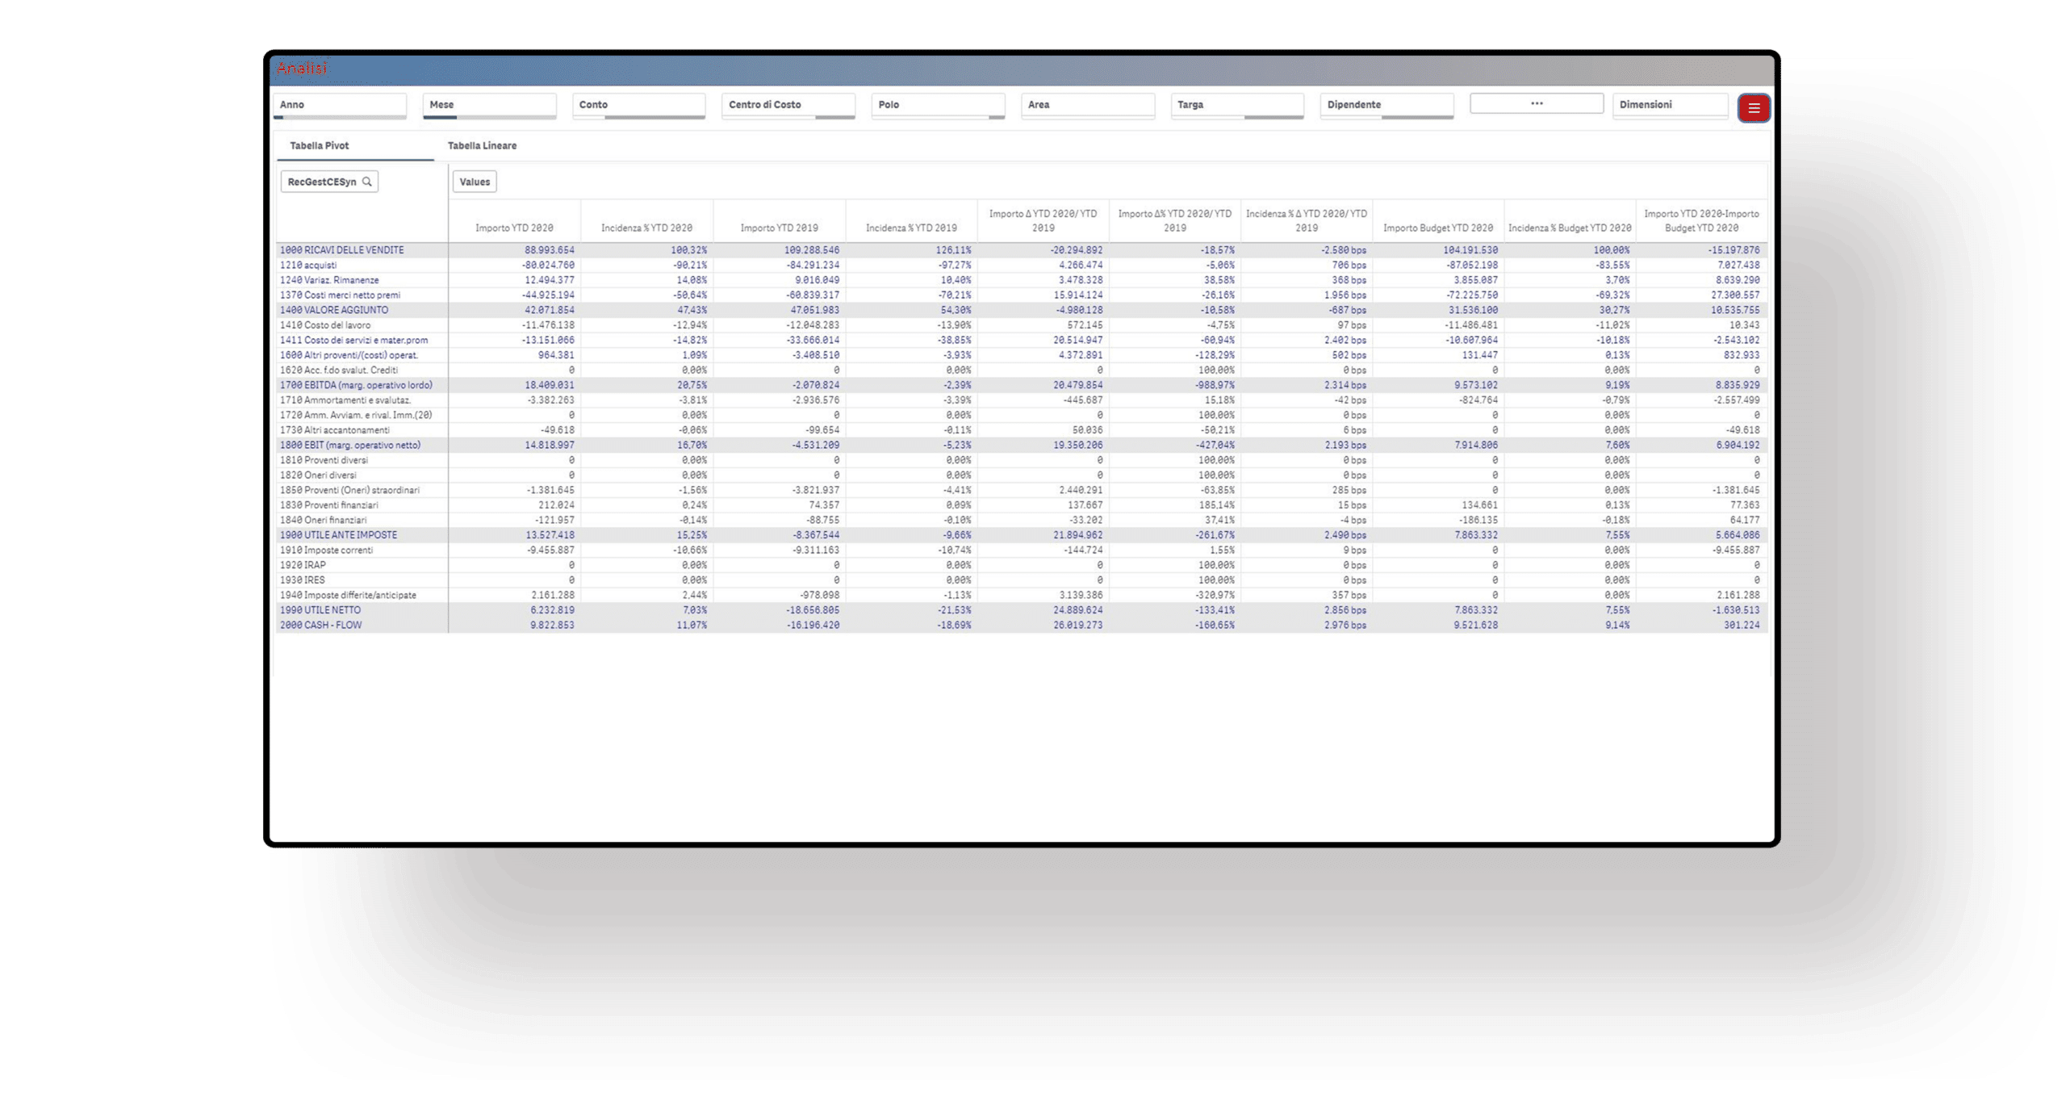The image size is (2066, 1101).
Task: Open the Mese filter dropdown
Action: 489,105
